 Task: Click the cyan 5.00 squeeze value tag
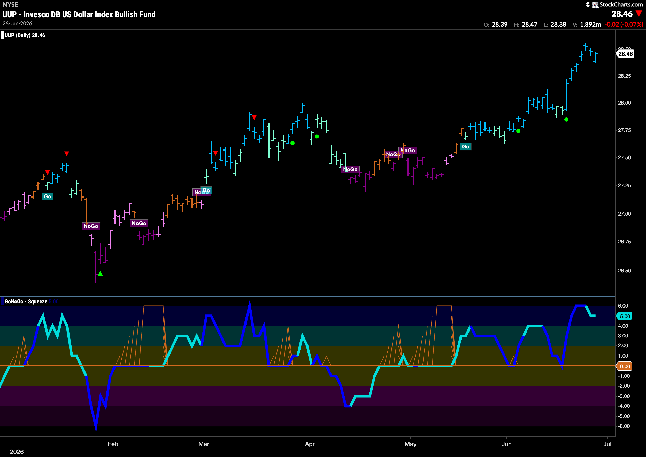pyautogui.click(x=625, y=316)
